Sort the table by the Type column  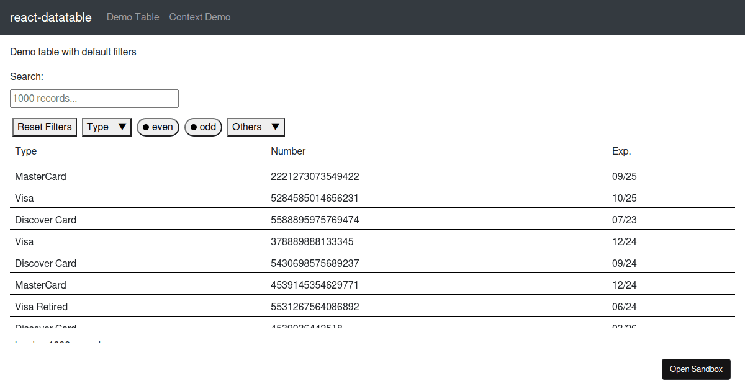25,151
